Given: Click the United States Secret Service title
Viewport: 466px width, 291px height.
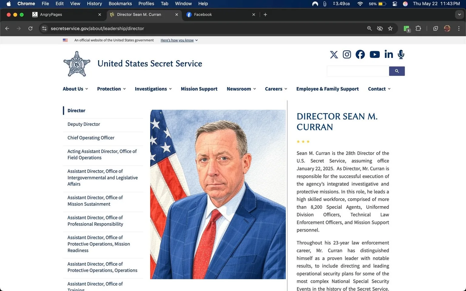Looking at the screenshot, I should (x=150, y=64).
